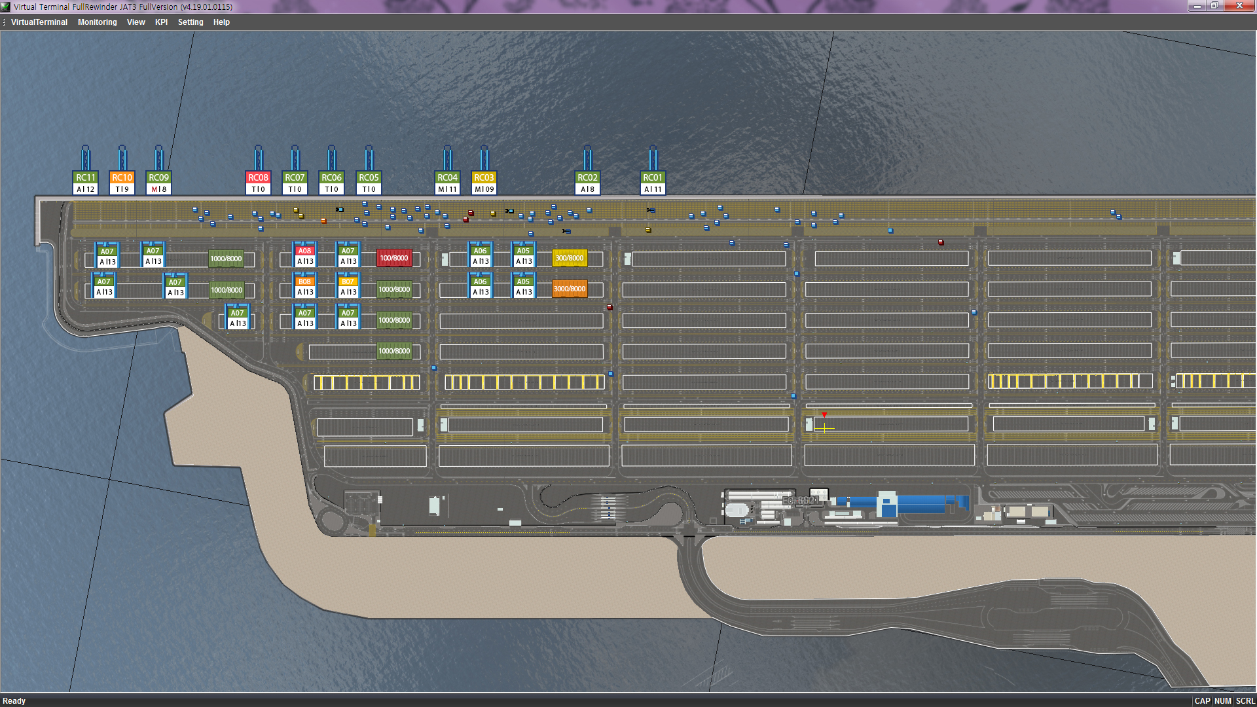Select the orange B08 yard crane
1257x707 pixels.
click(x=304, y=281)
